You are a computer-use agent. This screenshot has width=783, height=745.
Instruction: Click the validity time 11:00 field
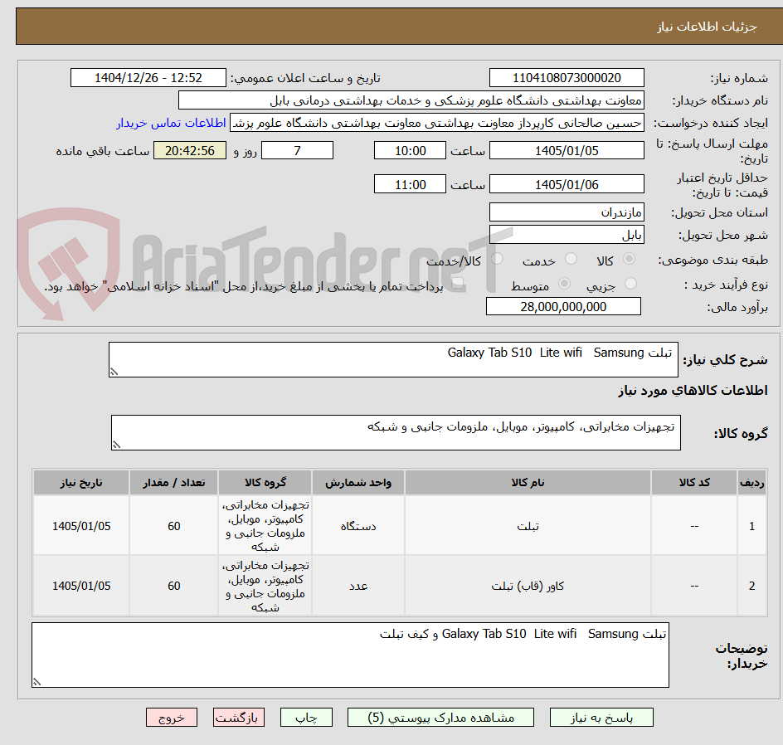coord(410,184)
